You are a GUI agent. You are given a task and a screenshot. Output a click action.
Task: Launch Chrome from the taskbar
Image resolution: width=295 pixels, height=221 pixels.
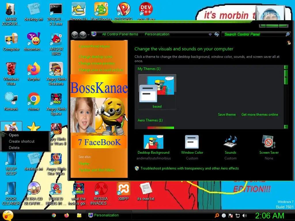54,215
